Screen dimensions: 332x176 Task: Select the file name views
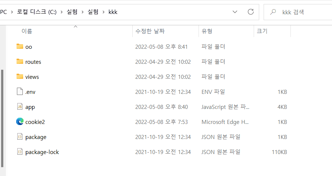pyautogui.click(x=32, y=77)
